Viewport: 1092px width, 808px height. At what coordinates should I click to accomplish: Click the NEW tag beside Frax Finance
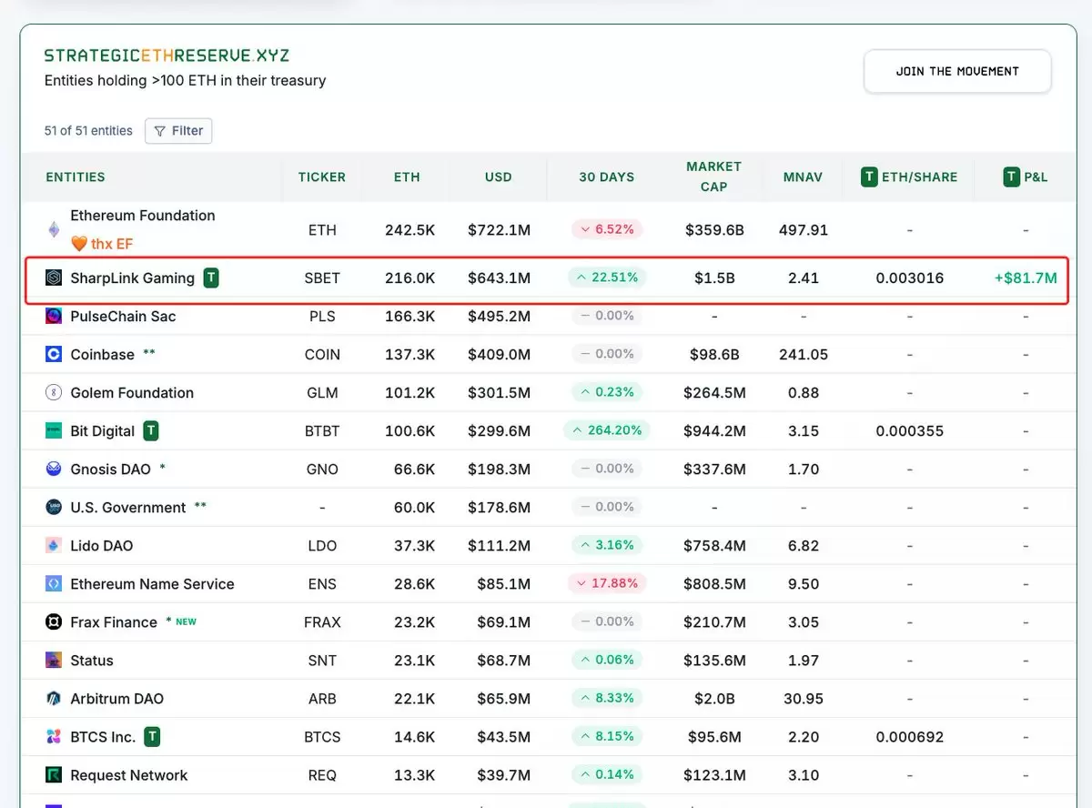(x=186, y=621)
